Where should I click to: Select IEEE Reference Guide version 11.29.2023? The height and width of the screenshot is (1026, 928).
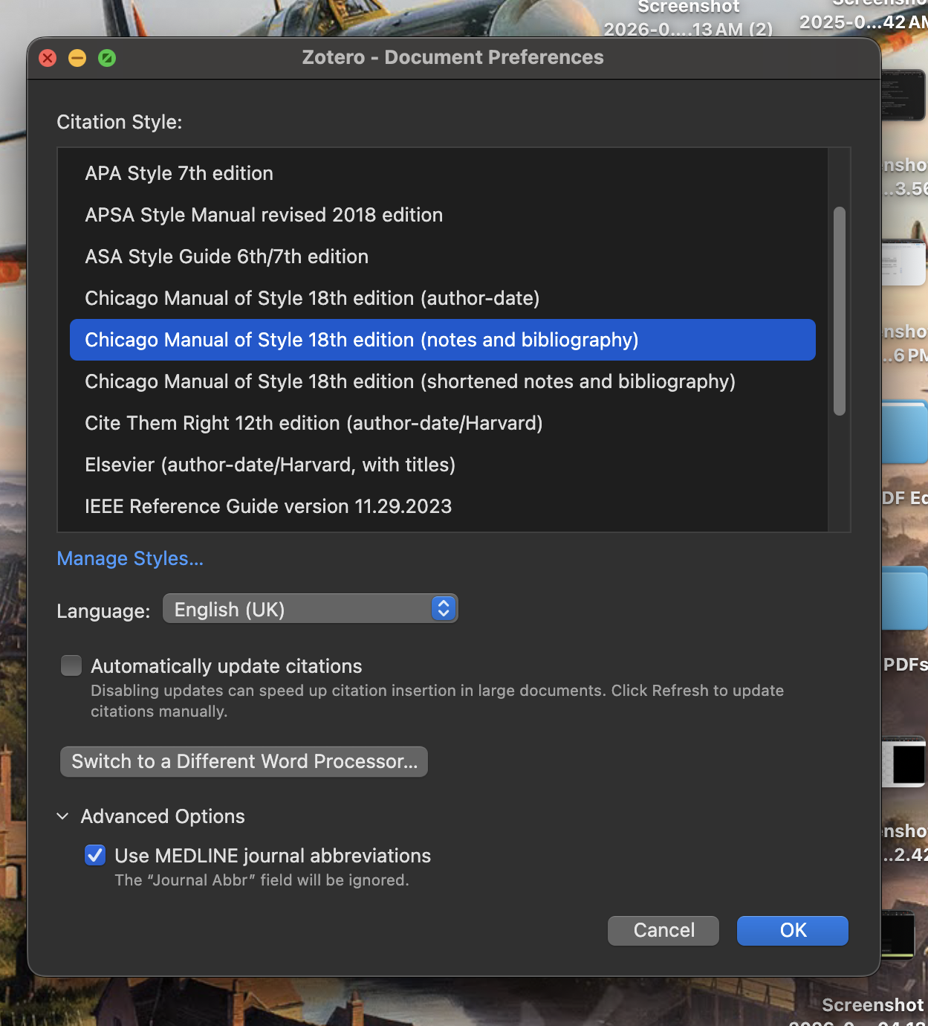(x=443, y=506)
